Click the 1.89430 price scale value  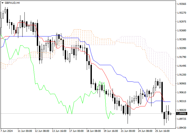(x=182, y=128)
